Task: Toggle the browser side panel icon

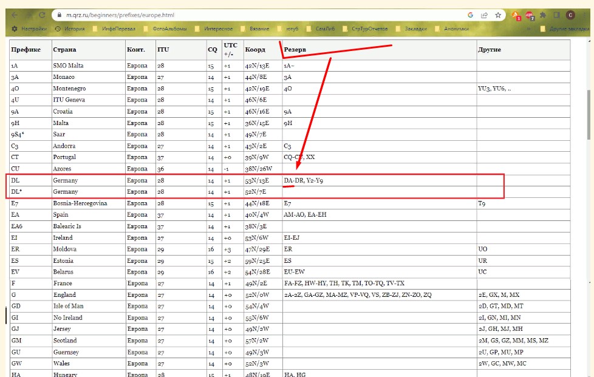Action: pyautogui.click(x=556, y=15)
